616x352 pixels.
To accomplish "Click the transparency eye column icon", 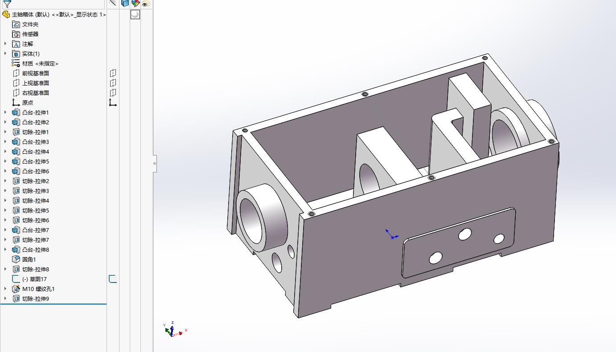I will pos(146,4).
